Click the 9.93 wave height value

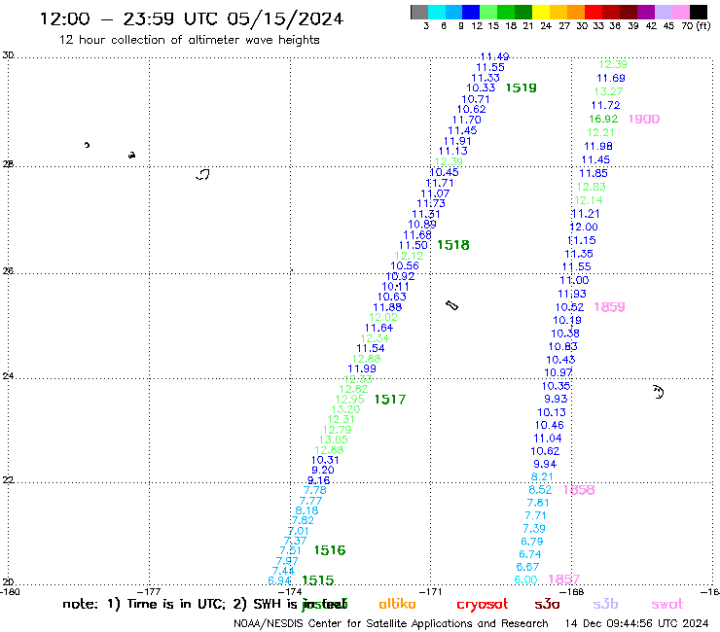coord(556,399)
